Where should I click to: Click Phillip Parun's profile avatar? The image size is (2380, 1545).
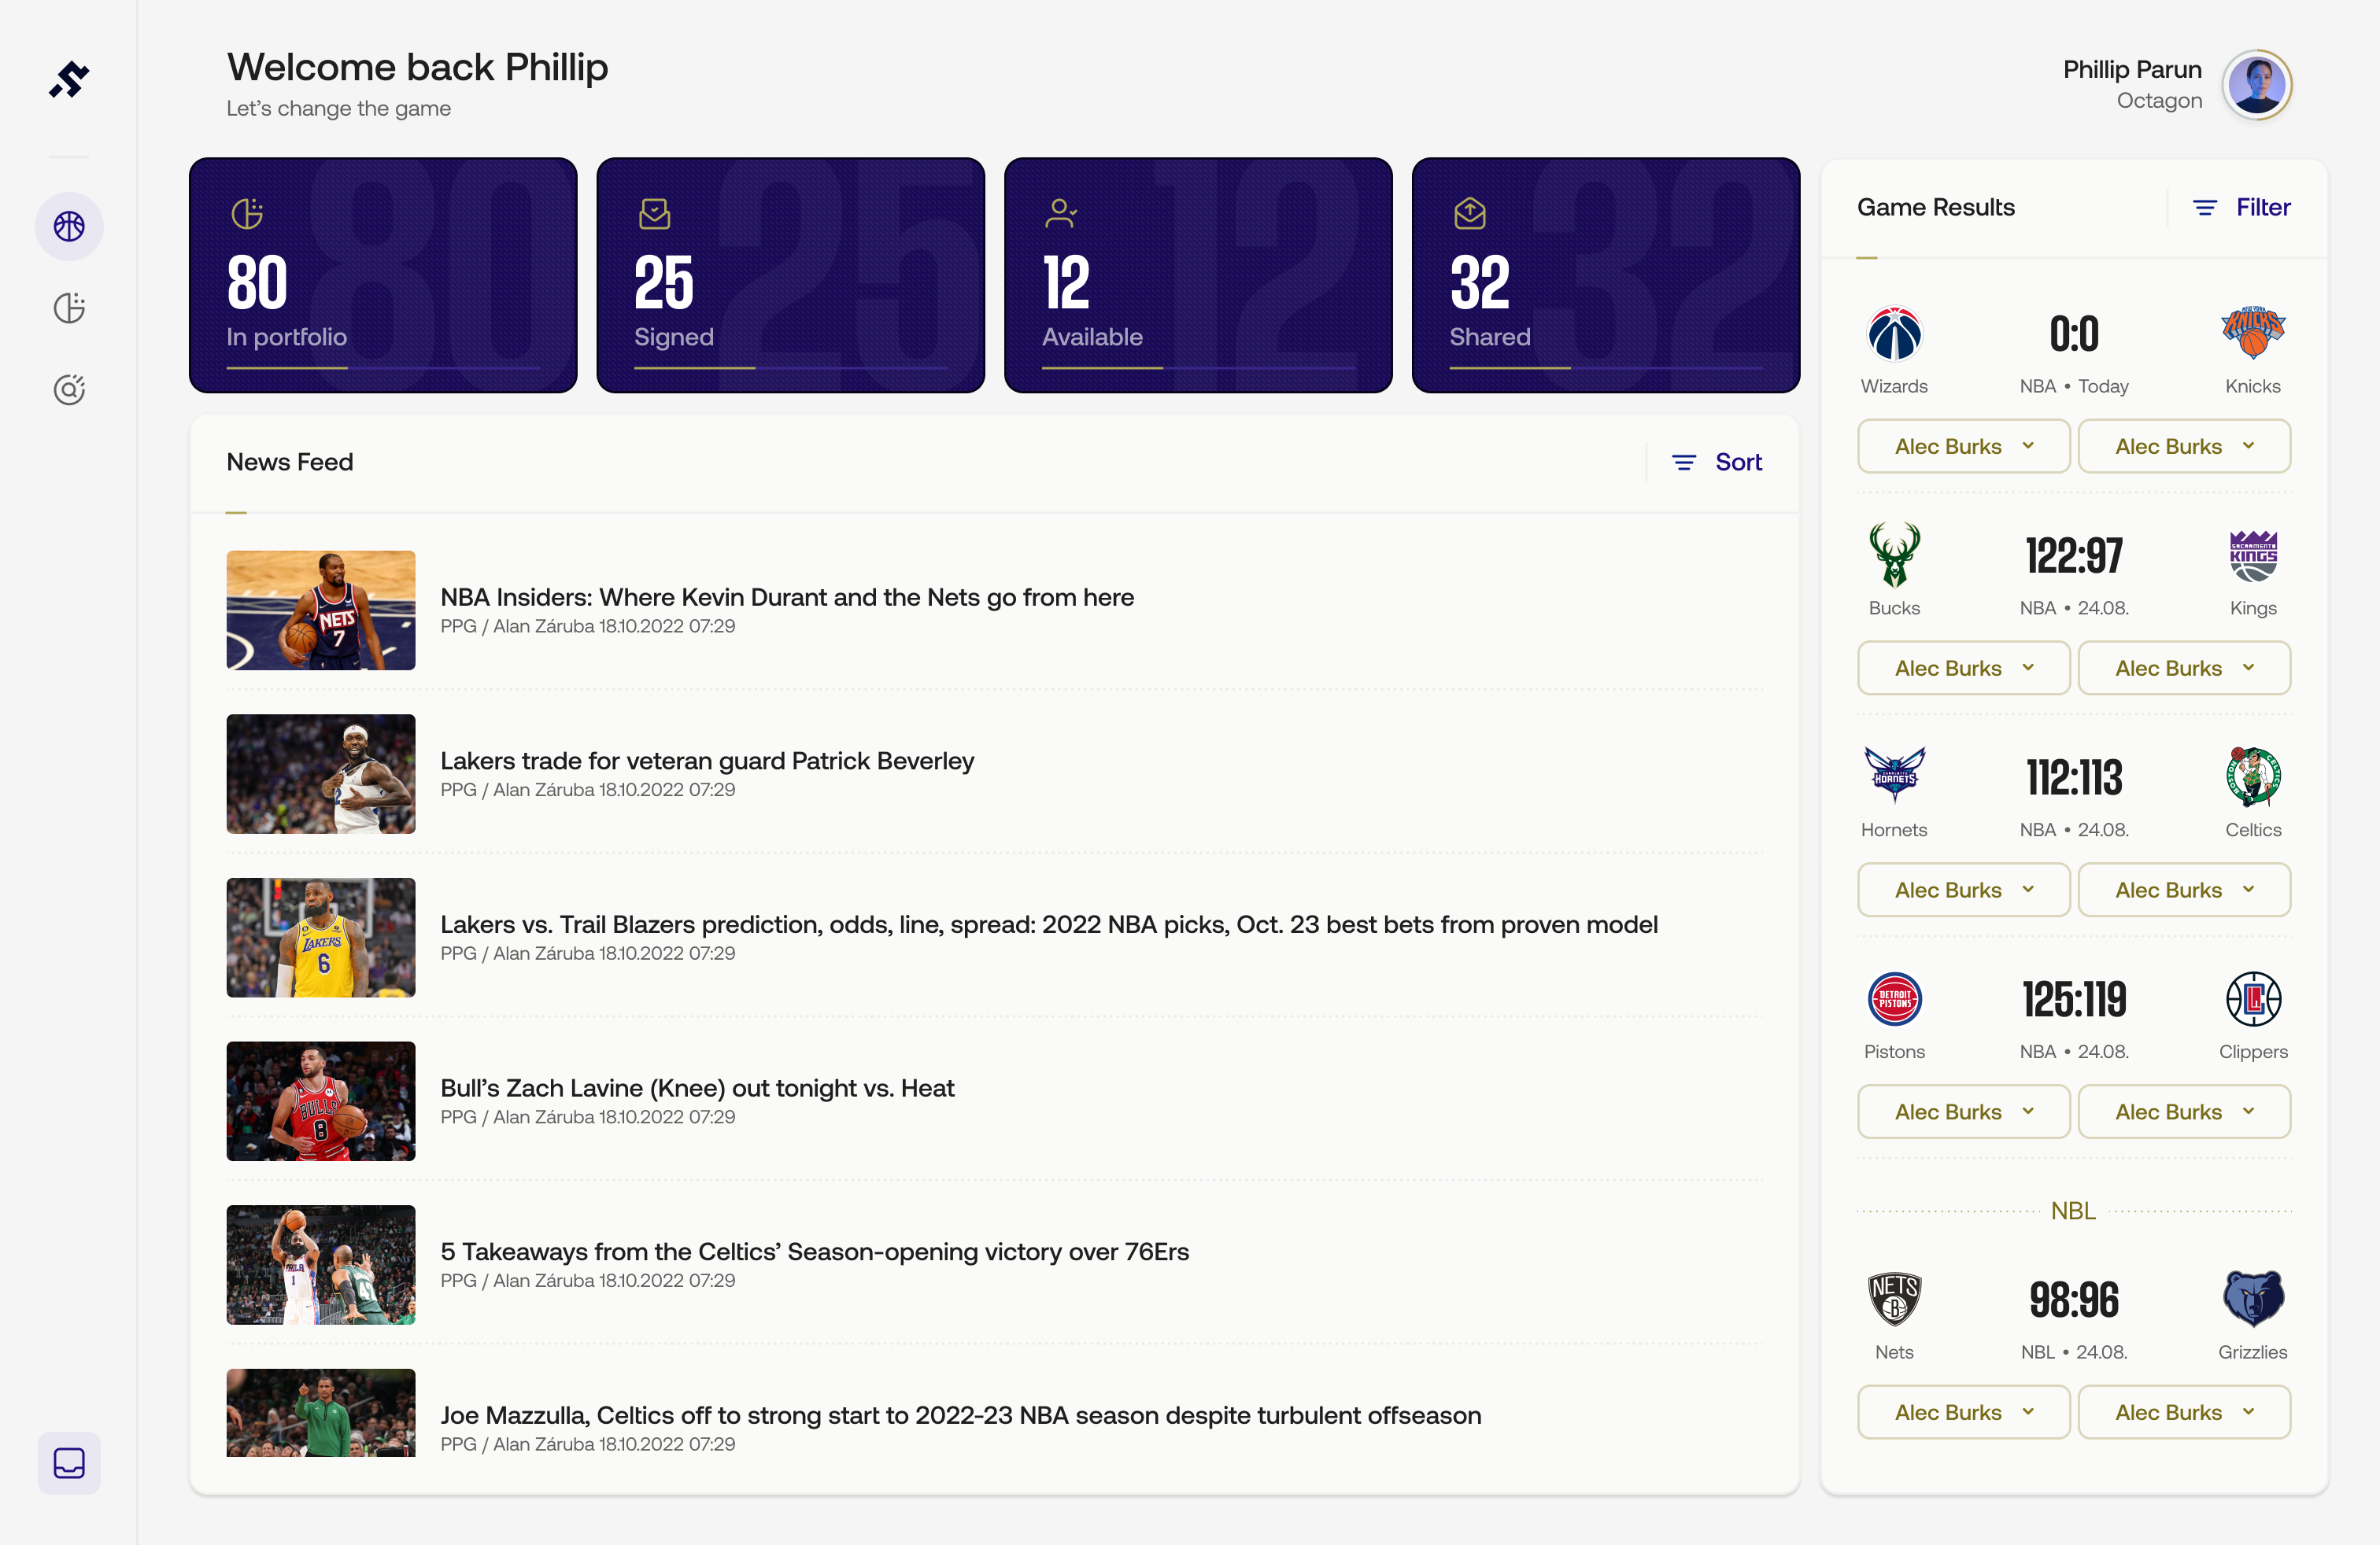(2256, 85)
